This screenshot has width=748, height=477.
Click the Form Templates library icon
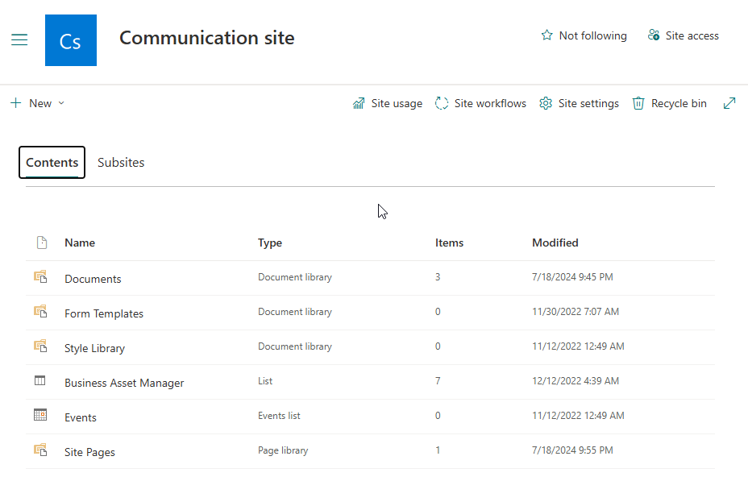40,312
